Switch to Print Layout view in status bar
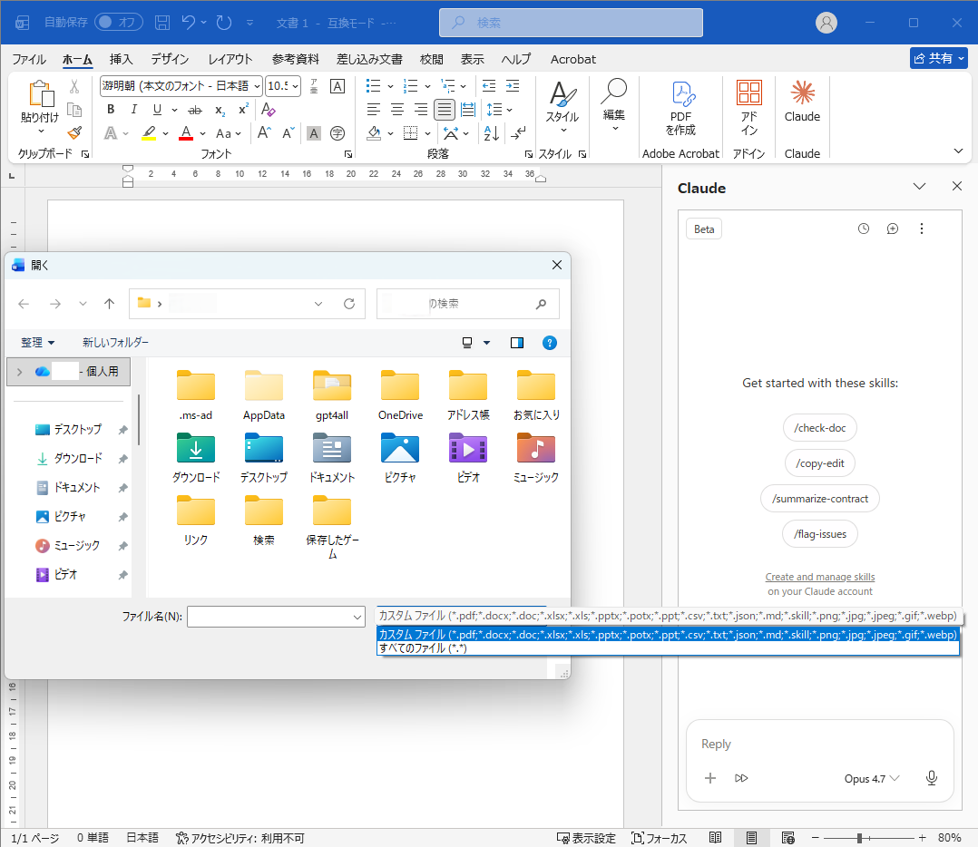 coord(751,838)
